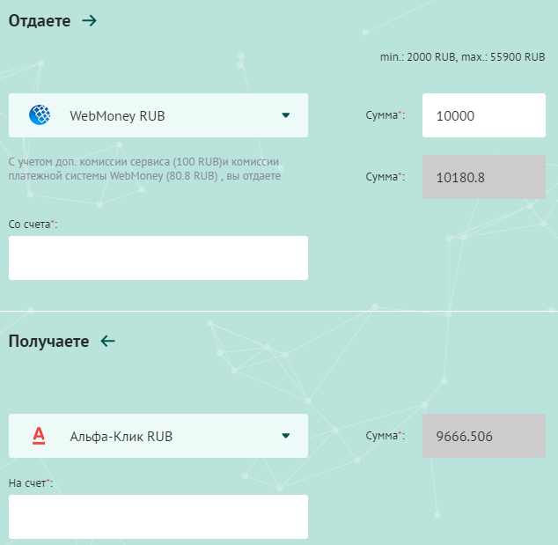Click the Сумма label beside 9666.506
Image resolution: width=558 pixels, height=545 pixels.
385,436
